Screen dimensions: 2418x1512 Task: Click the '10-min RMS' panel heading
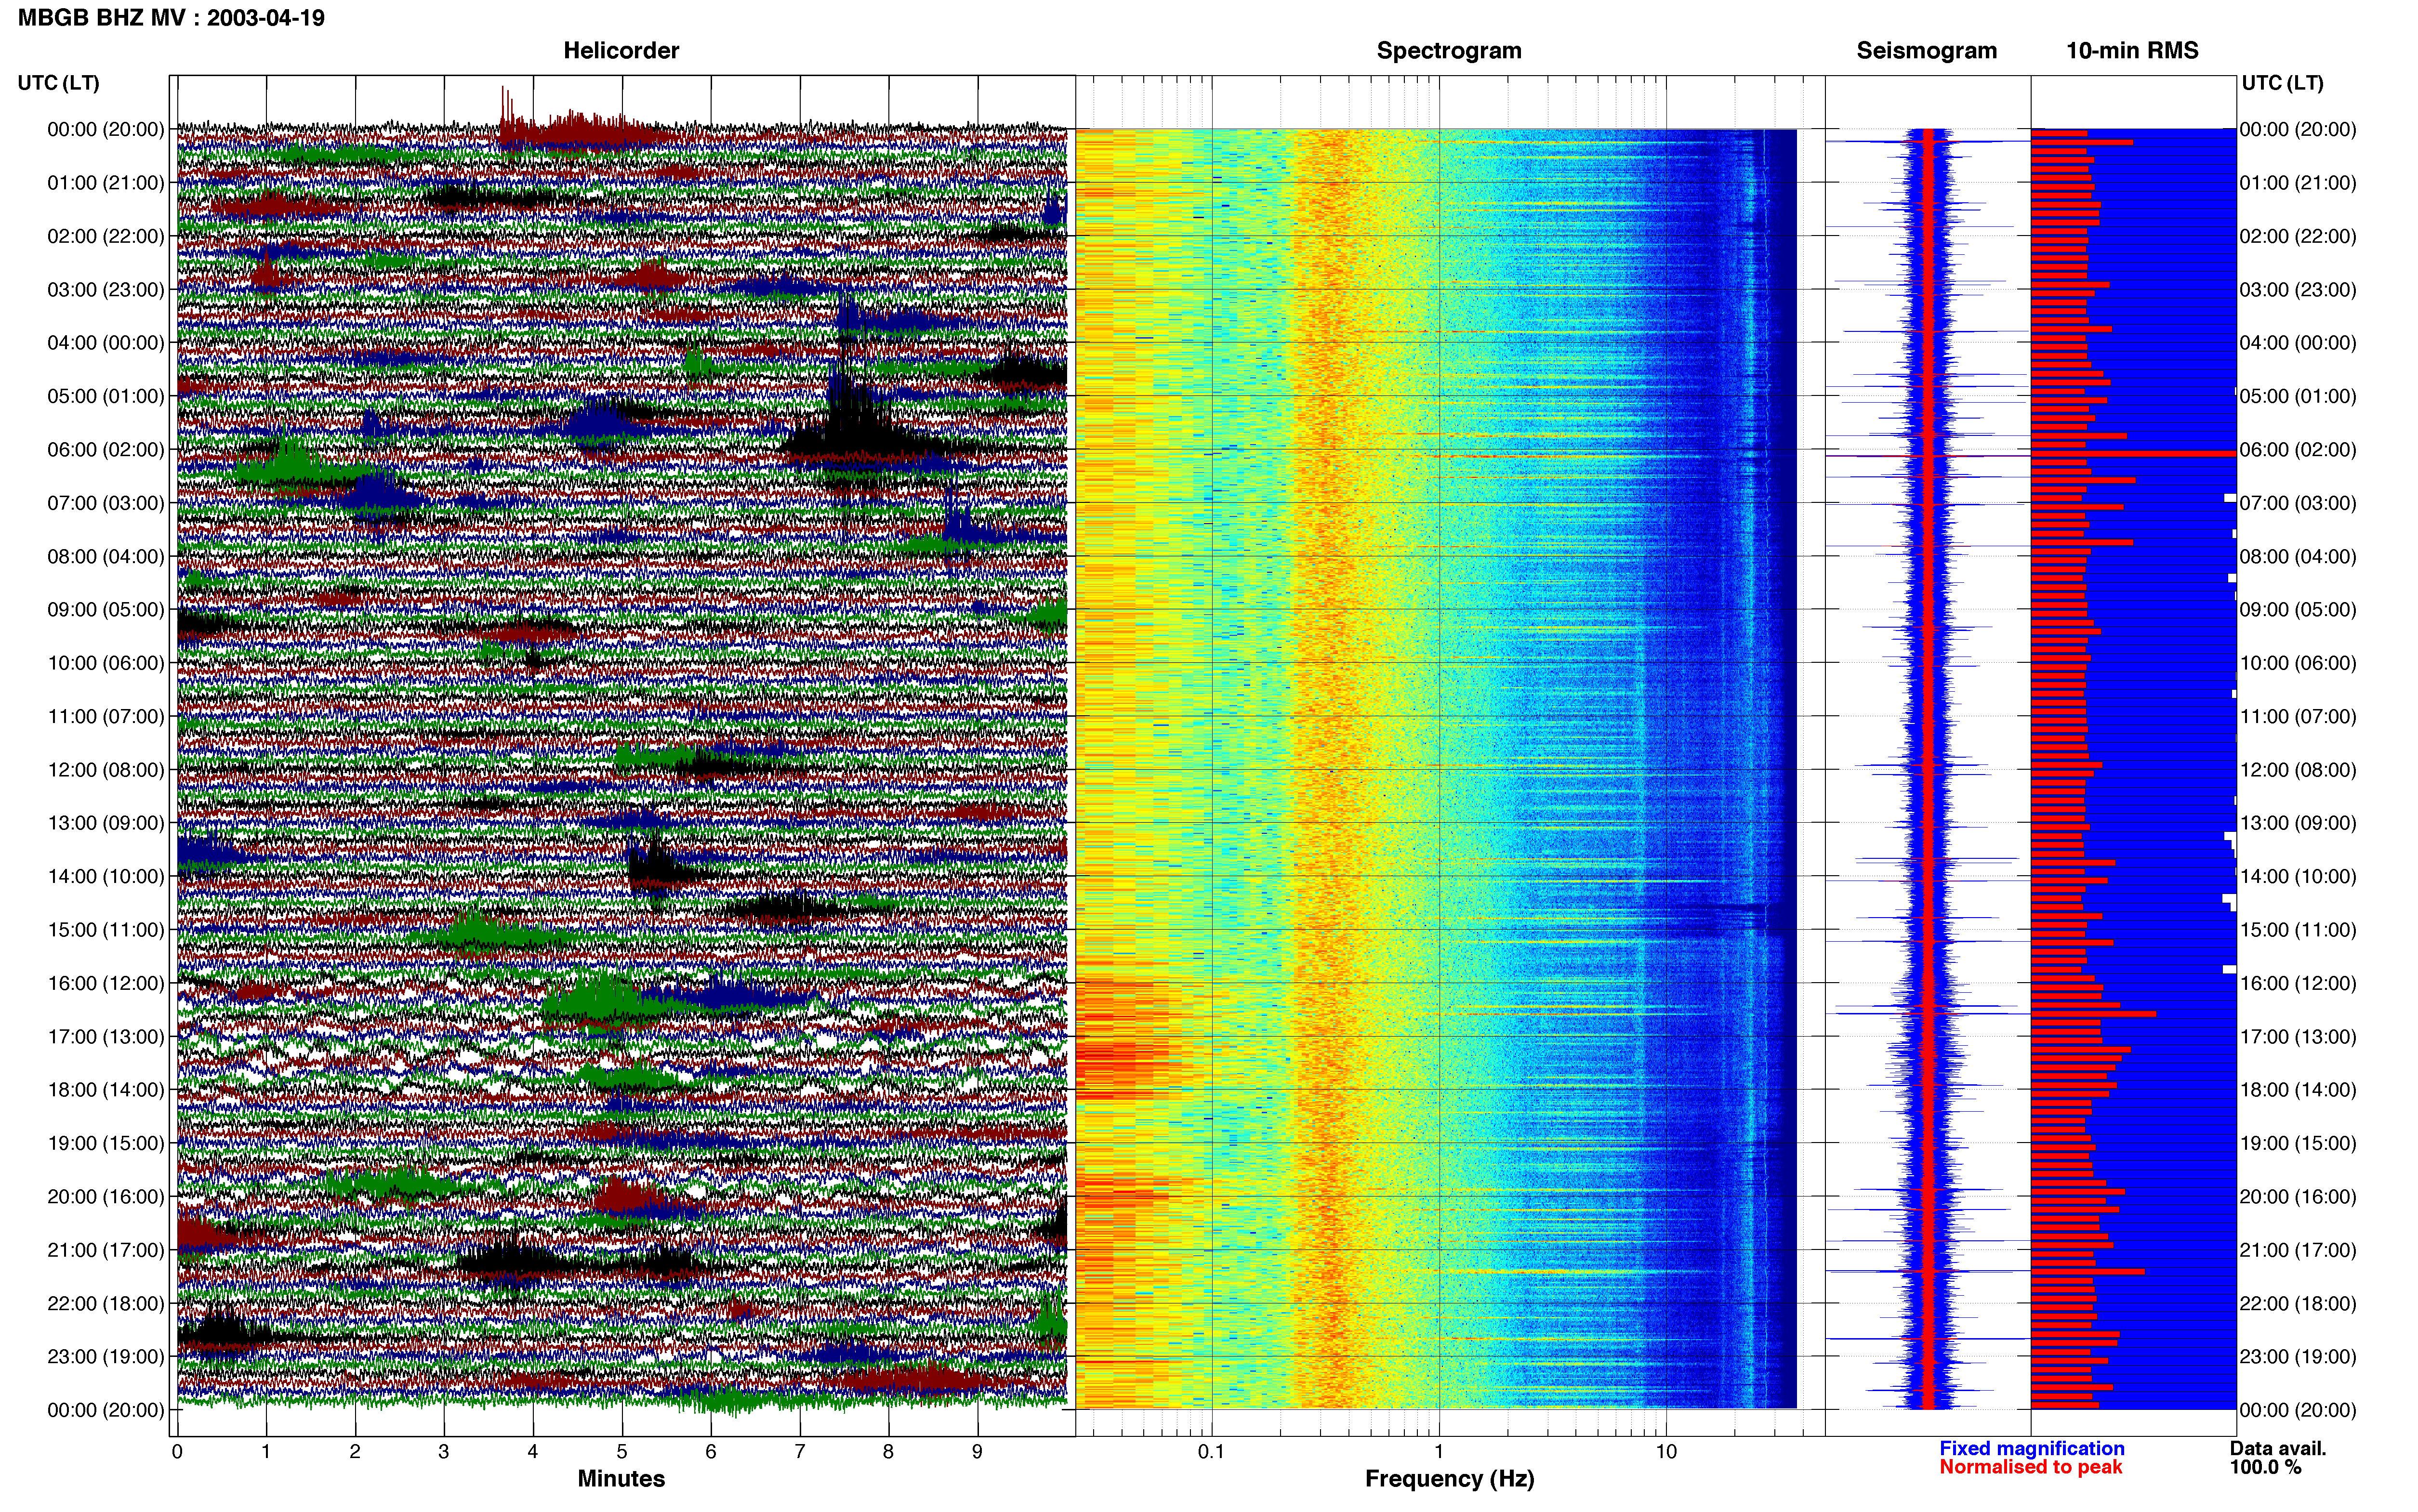[x=2132, y=50]
